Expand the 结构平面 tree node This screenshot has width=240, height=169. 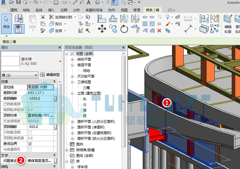(x=73, y=59)
